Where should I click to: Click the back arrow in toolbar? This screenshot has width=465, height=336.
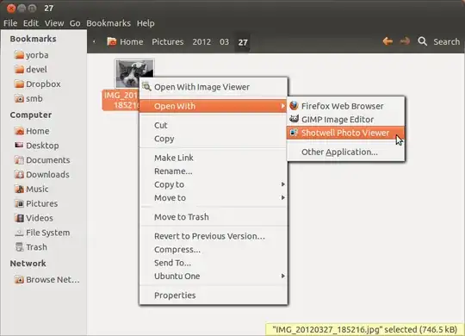(x=387, y=41)
